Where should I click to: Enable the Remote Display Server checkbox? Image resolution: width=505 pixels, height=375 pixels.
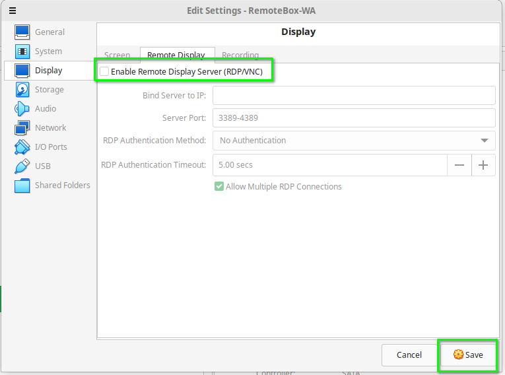click(104, 71)
